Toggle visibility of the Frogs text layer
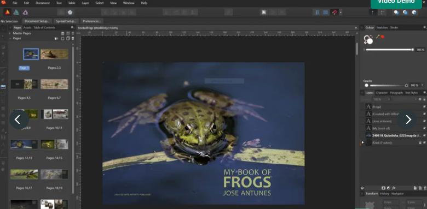 [x=424, y=107]
